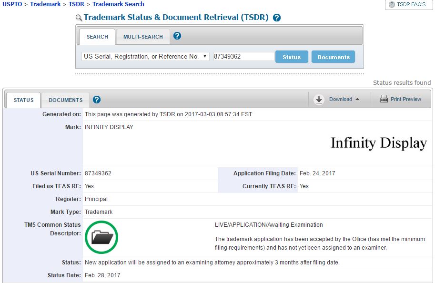Open help icon beside the DOCUMENTS results tab
435x283 pixels.
point(97,100)
